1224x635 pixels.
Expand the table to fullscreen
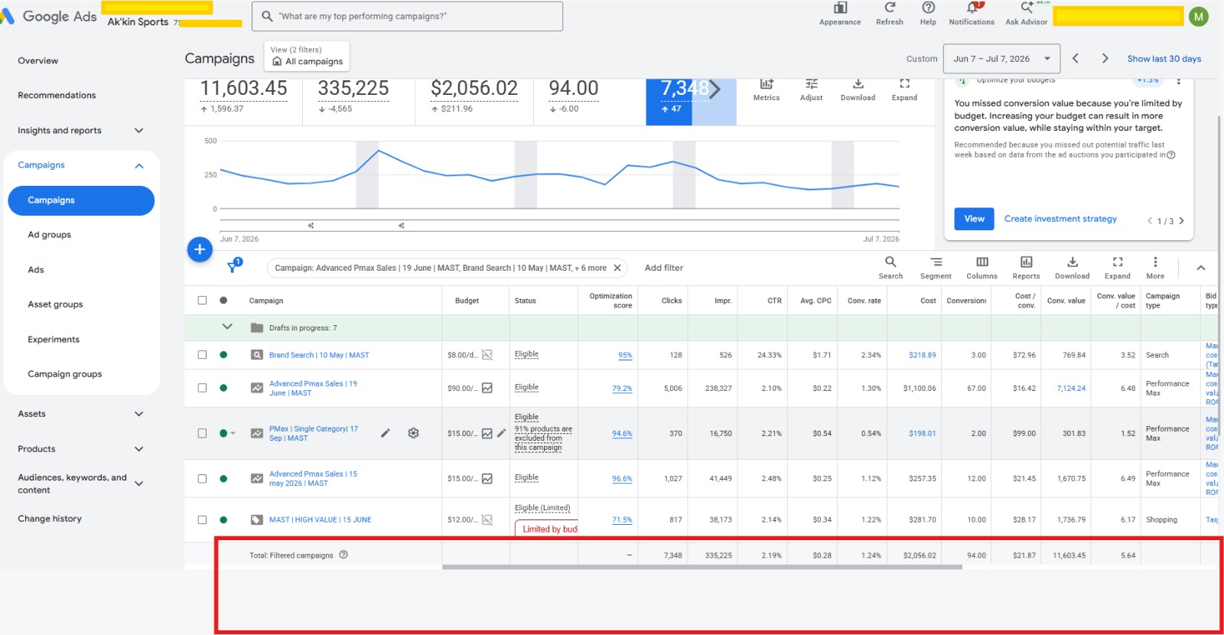[x=1118, y=262]
